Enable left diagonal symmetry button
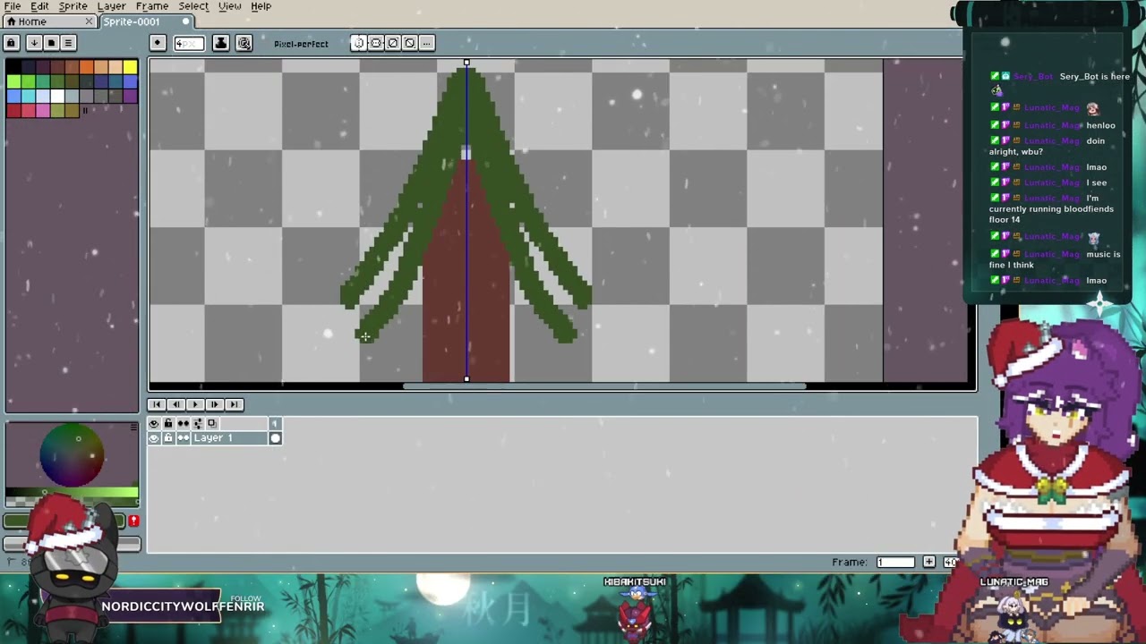Screen dimensions: 1146x644 pyautogui.click(x=410, y=43)
